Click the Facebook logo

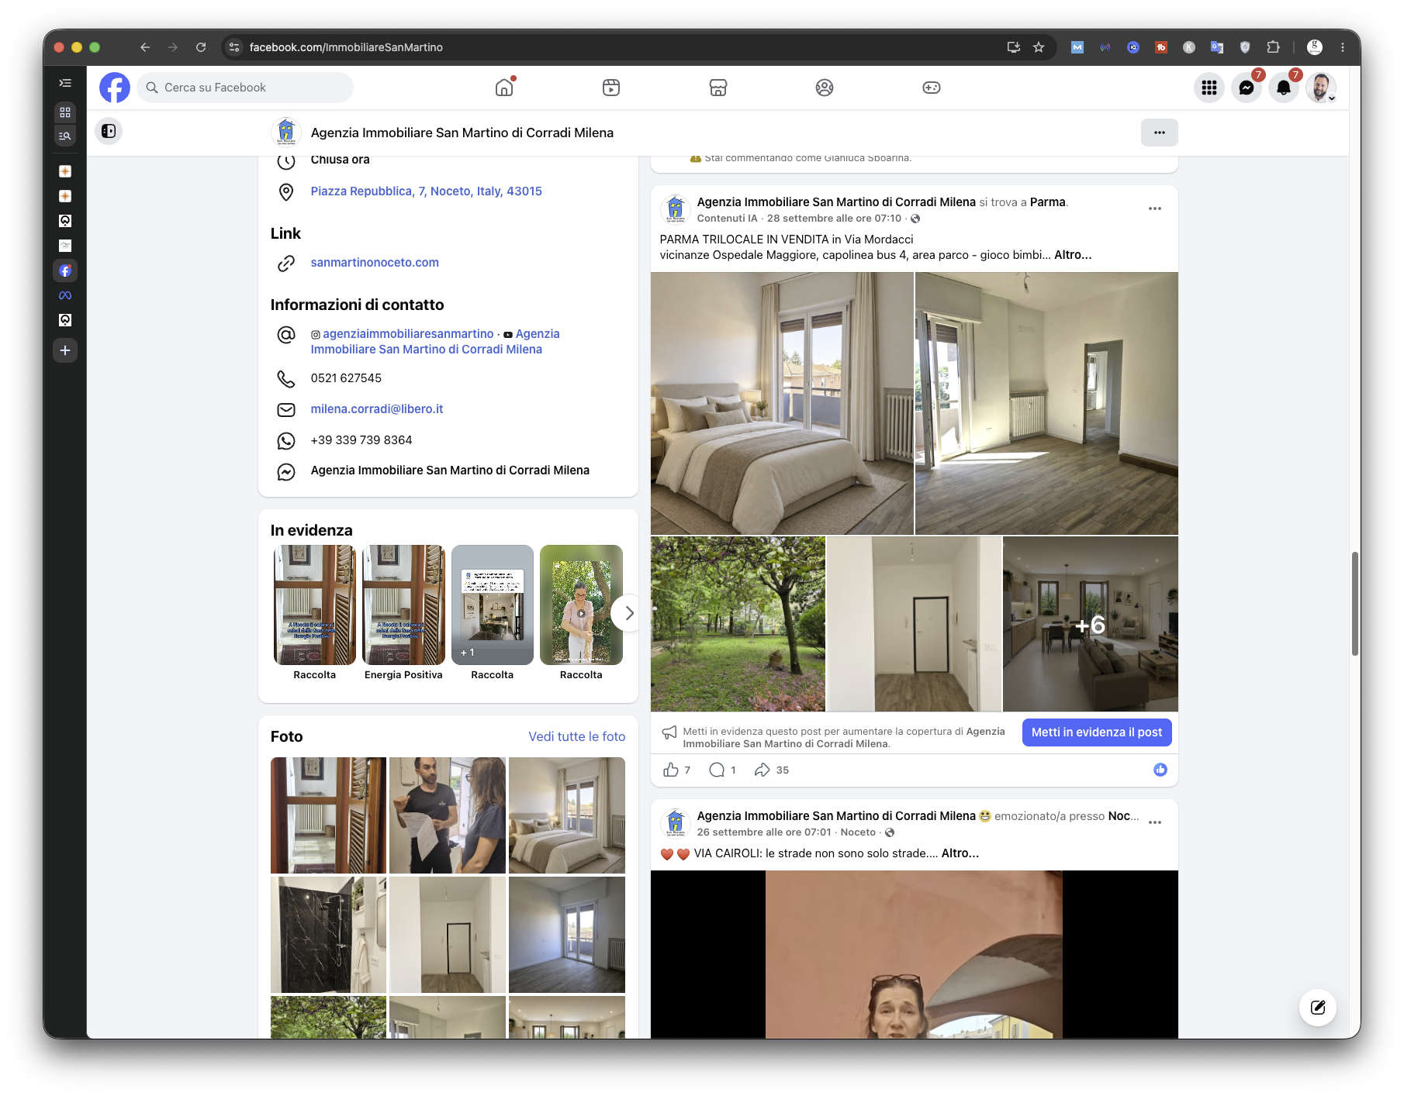coord(115,88)
